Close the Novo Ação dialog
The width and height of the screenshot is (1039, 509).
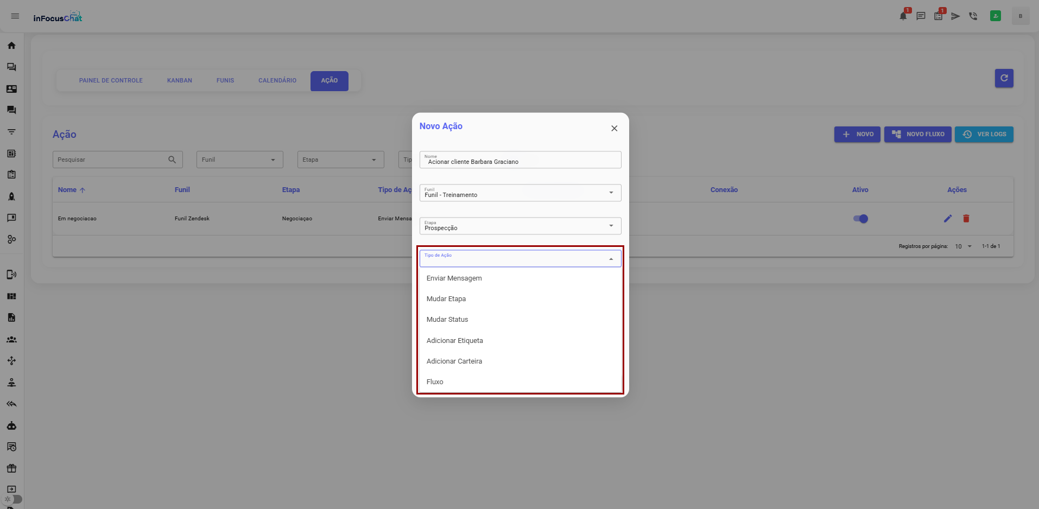point(614,129)
